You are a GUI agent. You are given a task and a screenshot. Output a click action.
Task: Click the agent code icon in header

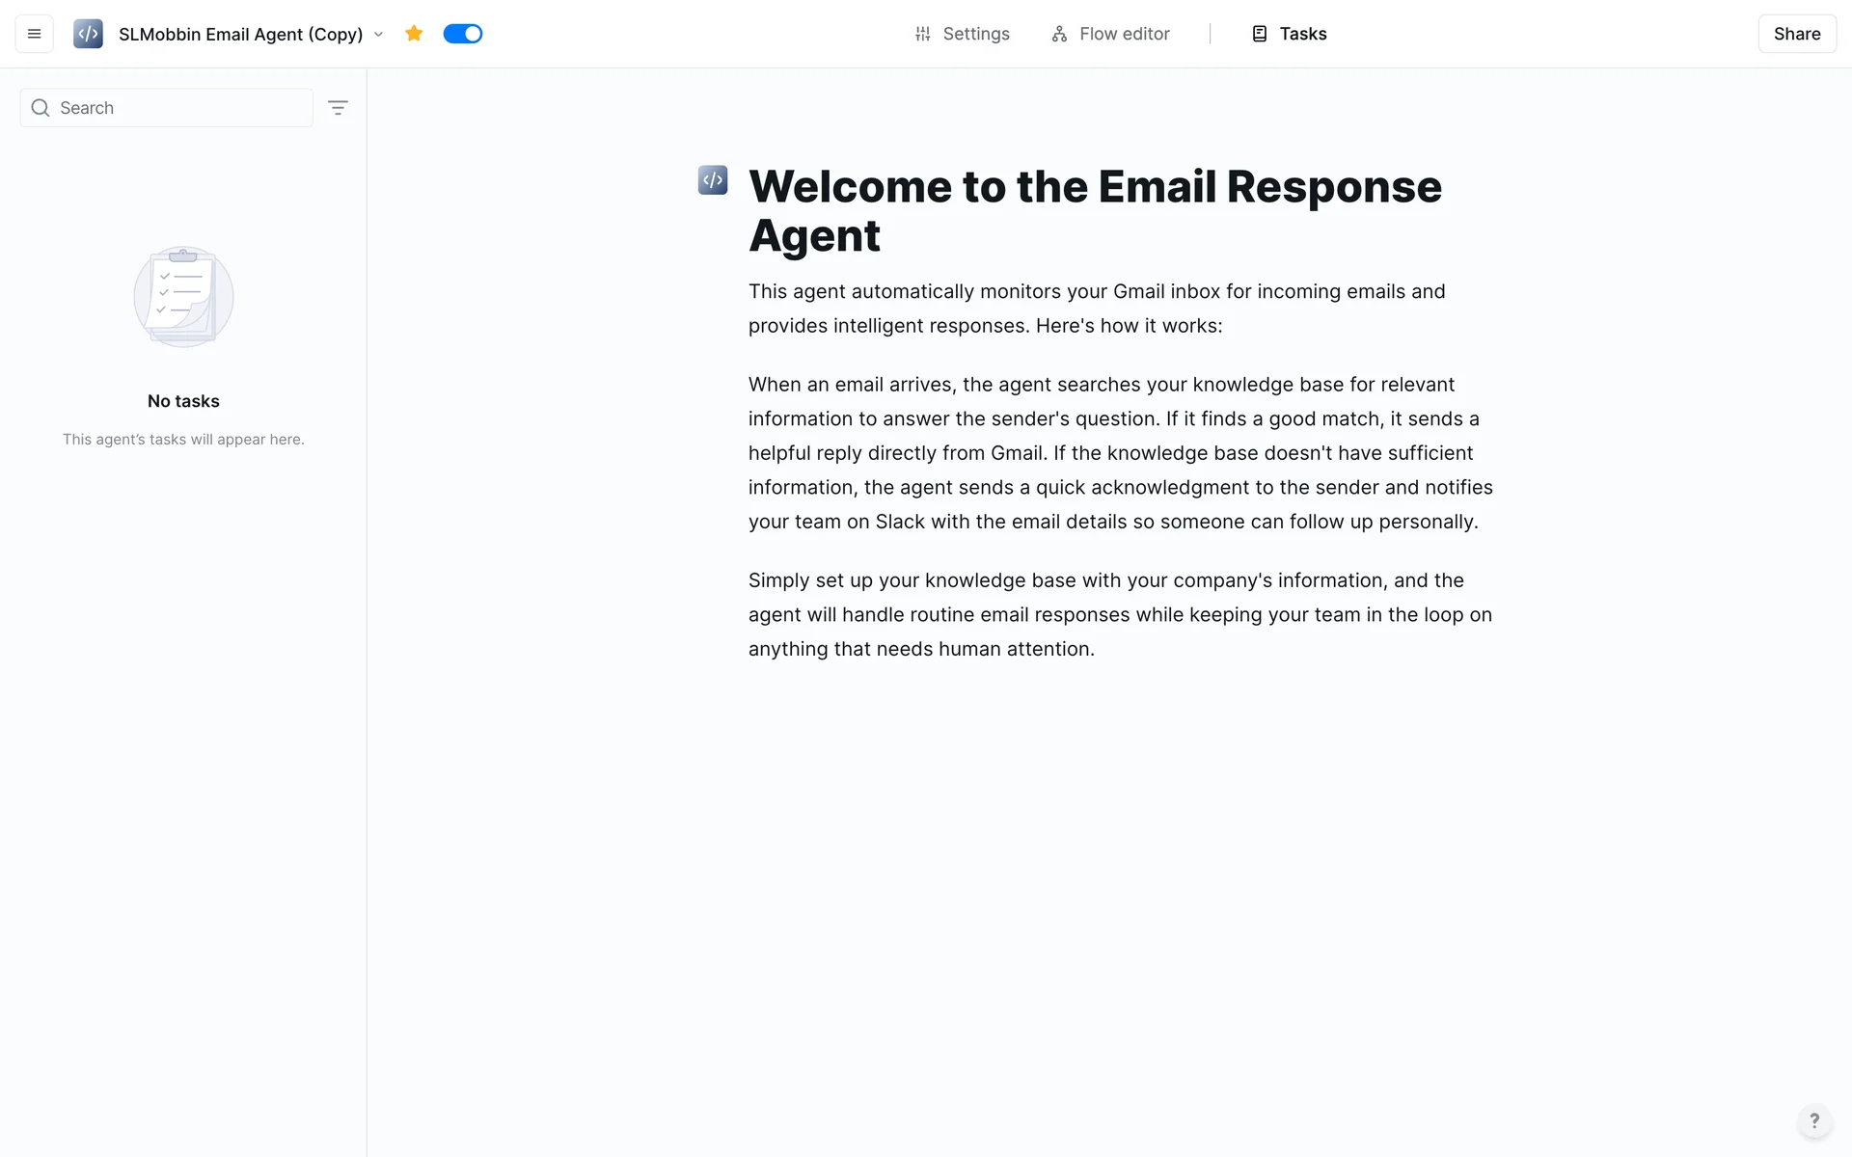88,34
